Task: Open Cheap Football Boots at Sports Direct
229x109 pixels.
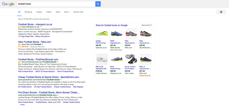Action: 48,77
